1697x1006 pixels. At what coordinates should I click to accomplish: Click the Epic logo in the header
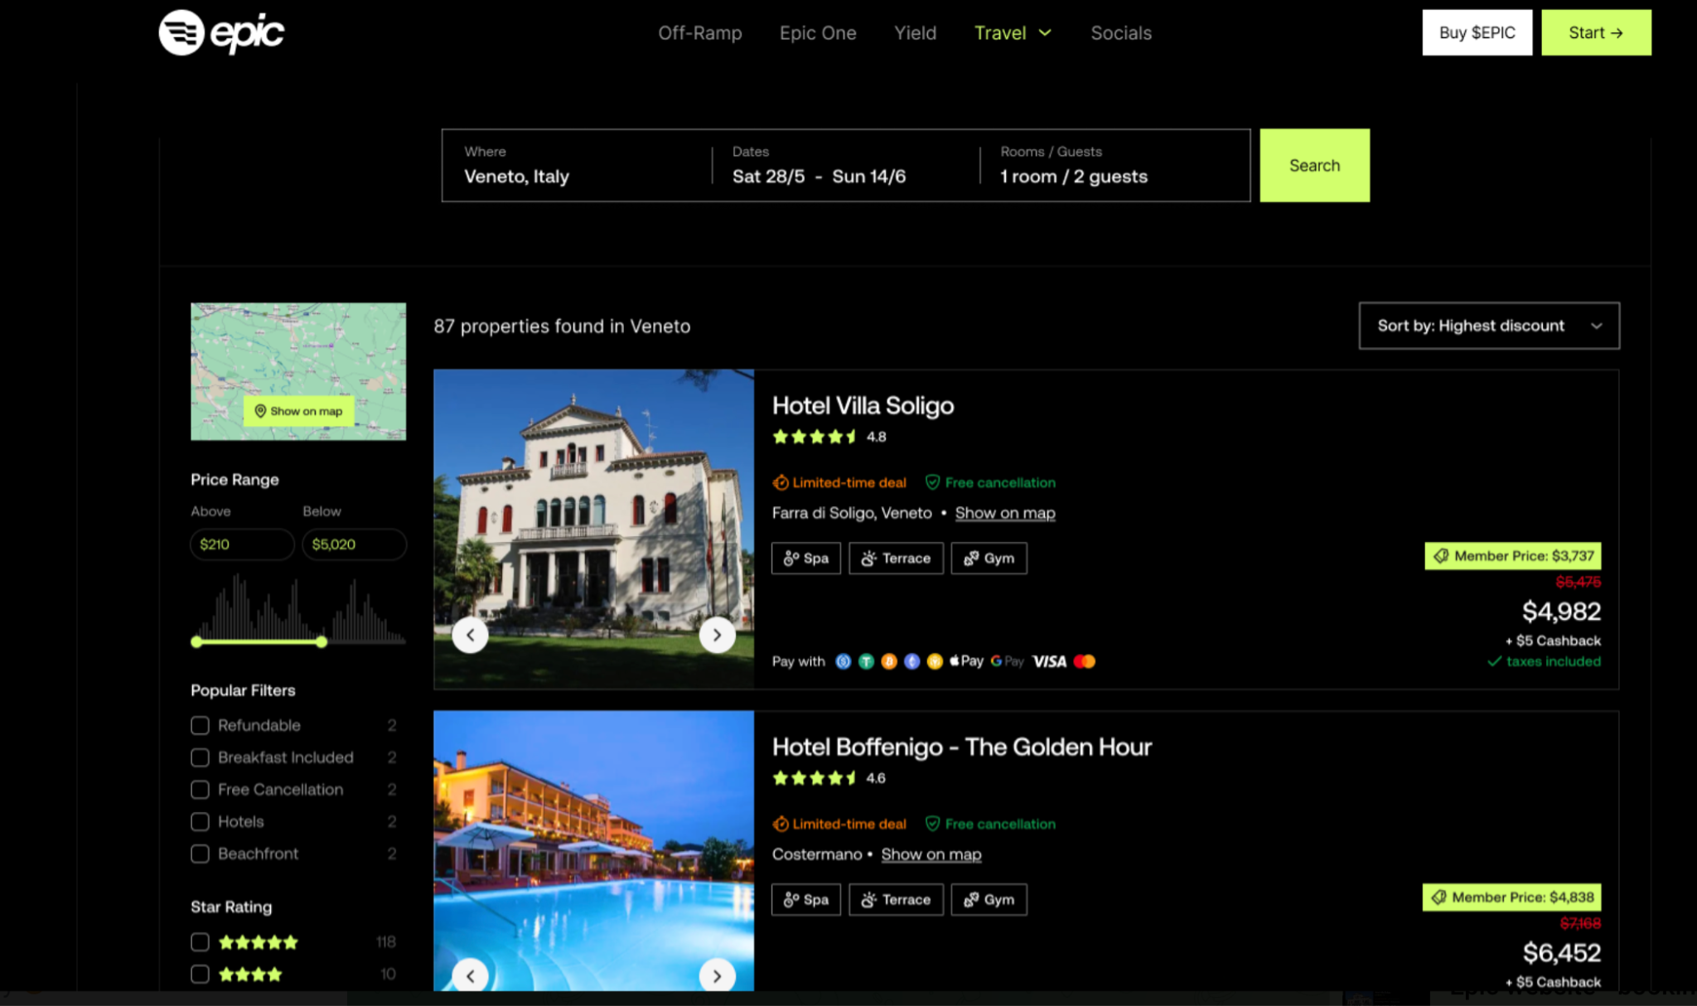(x=221, y=32)
